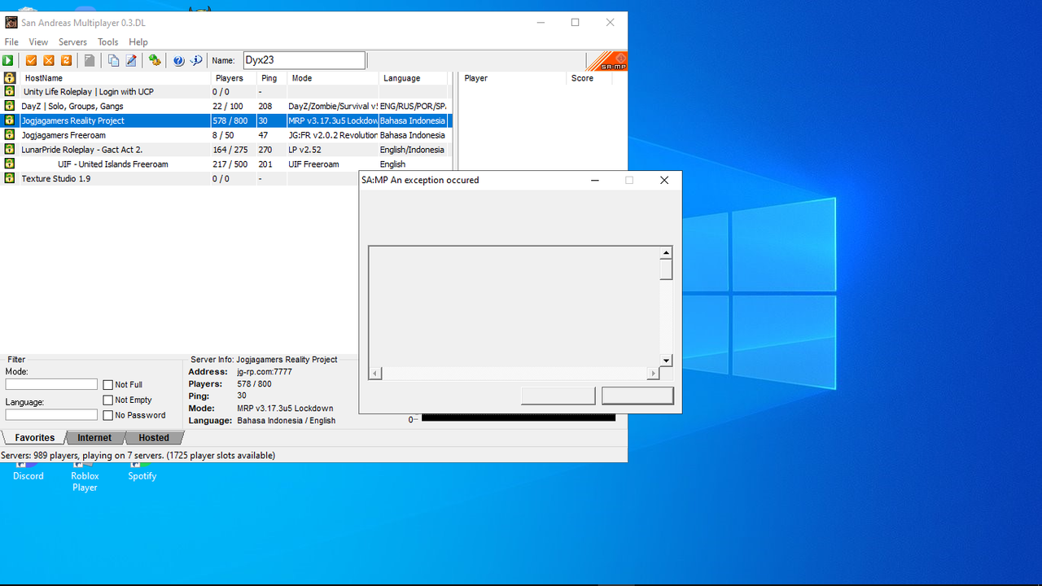Click status bar servers summary text
1042x586 pixels.
pyautogui.click(x=138, y=456)
